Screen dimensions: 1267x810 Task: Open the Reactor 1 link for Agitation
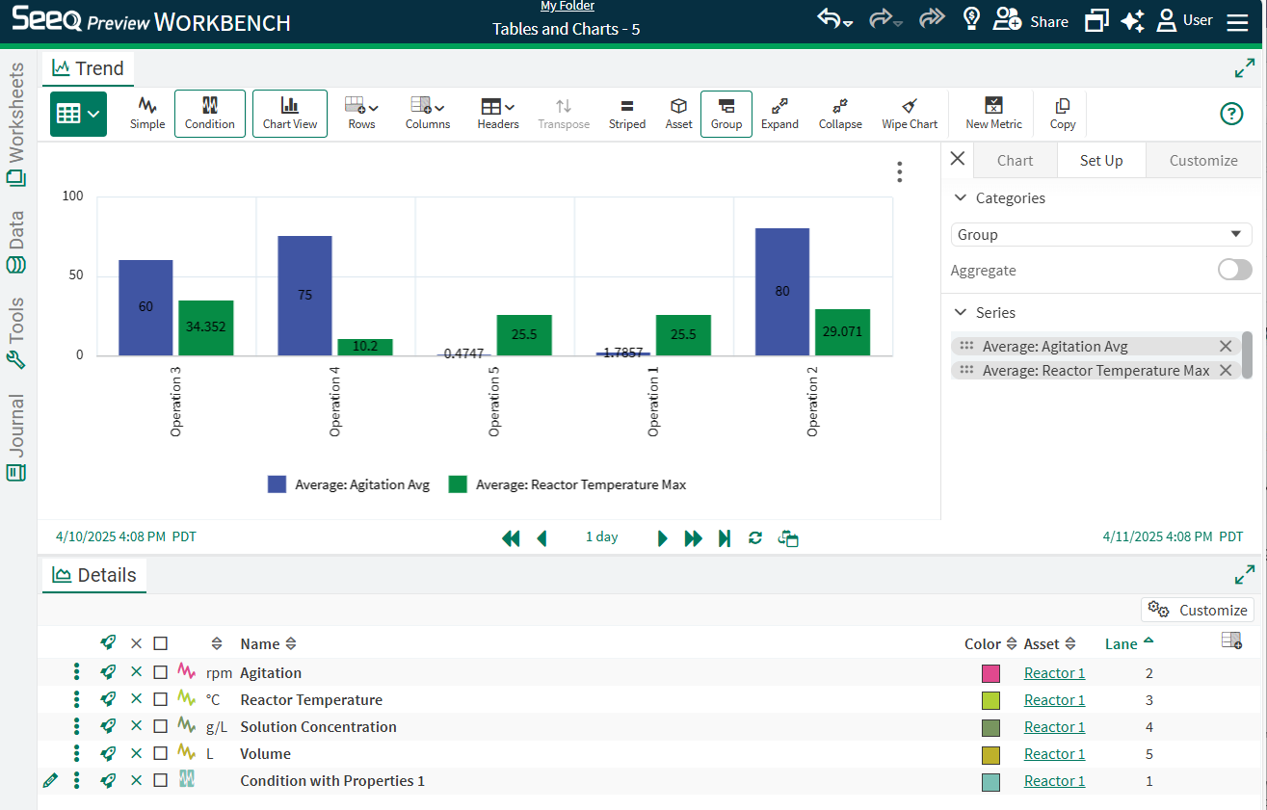pos(1054,672)
